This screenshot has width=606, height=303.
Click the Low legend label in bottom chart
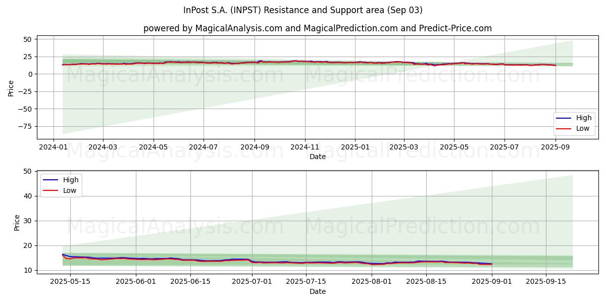[x=70, y=190]
